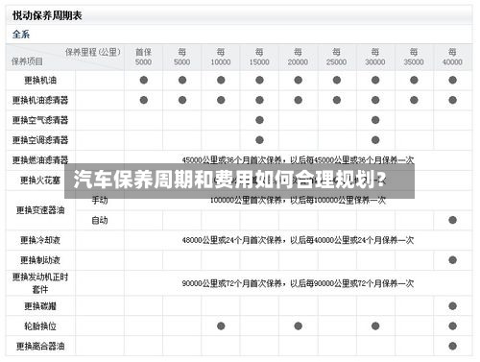Click the 更换空调滤清器 dot under 每 30000
Screen dimensions: 480x362
[375, 140]
